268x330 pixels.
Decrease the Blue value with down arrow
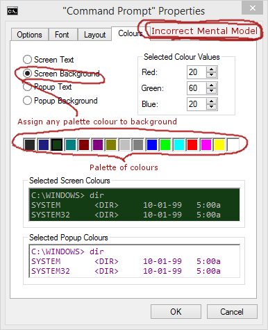tap(211, 107)
